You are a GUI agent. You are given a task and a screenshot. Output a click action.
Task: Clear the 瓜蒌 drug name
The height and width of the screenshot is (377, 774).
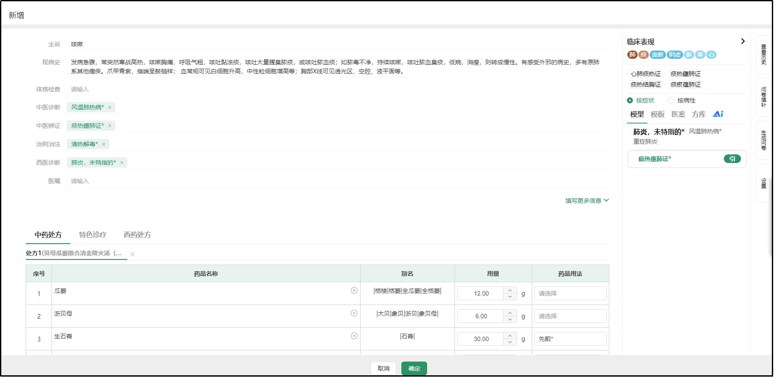point(354,290)
